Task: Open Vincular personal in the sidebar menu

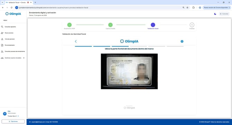Action: [x=10, y=39]
